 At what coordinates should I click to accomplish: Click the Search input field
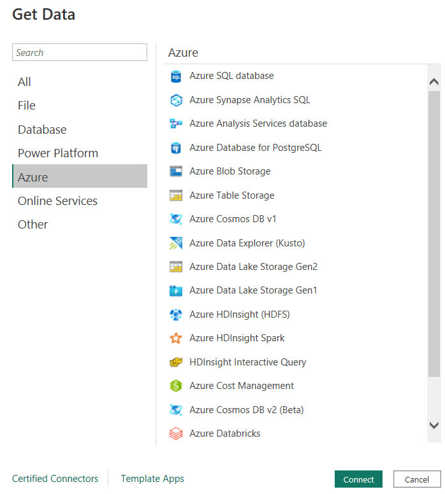point(80,52)
